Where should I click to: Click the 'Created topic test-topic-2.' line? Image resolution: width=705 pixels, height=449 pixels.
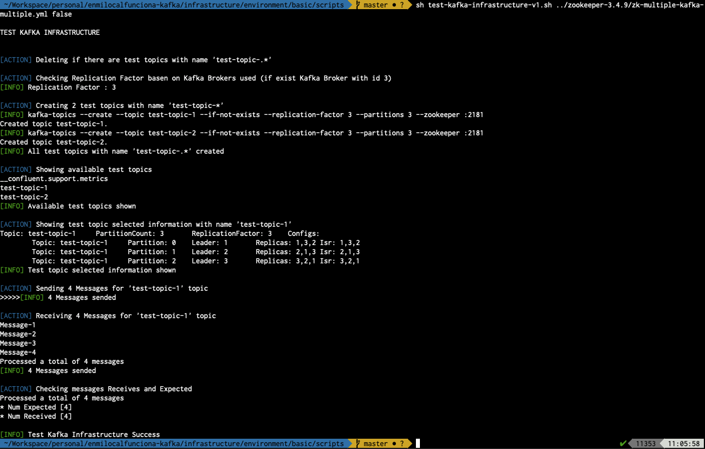(x=54, y=142)
